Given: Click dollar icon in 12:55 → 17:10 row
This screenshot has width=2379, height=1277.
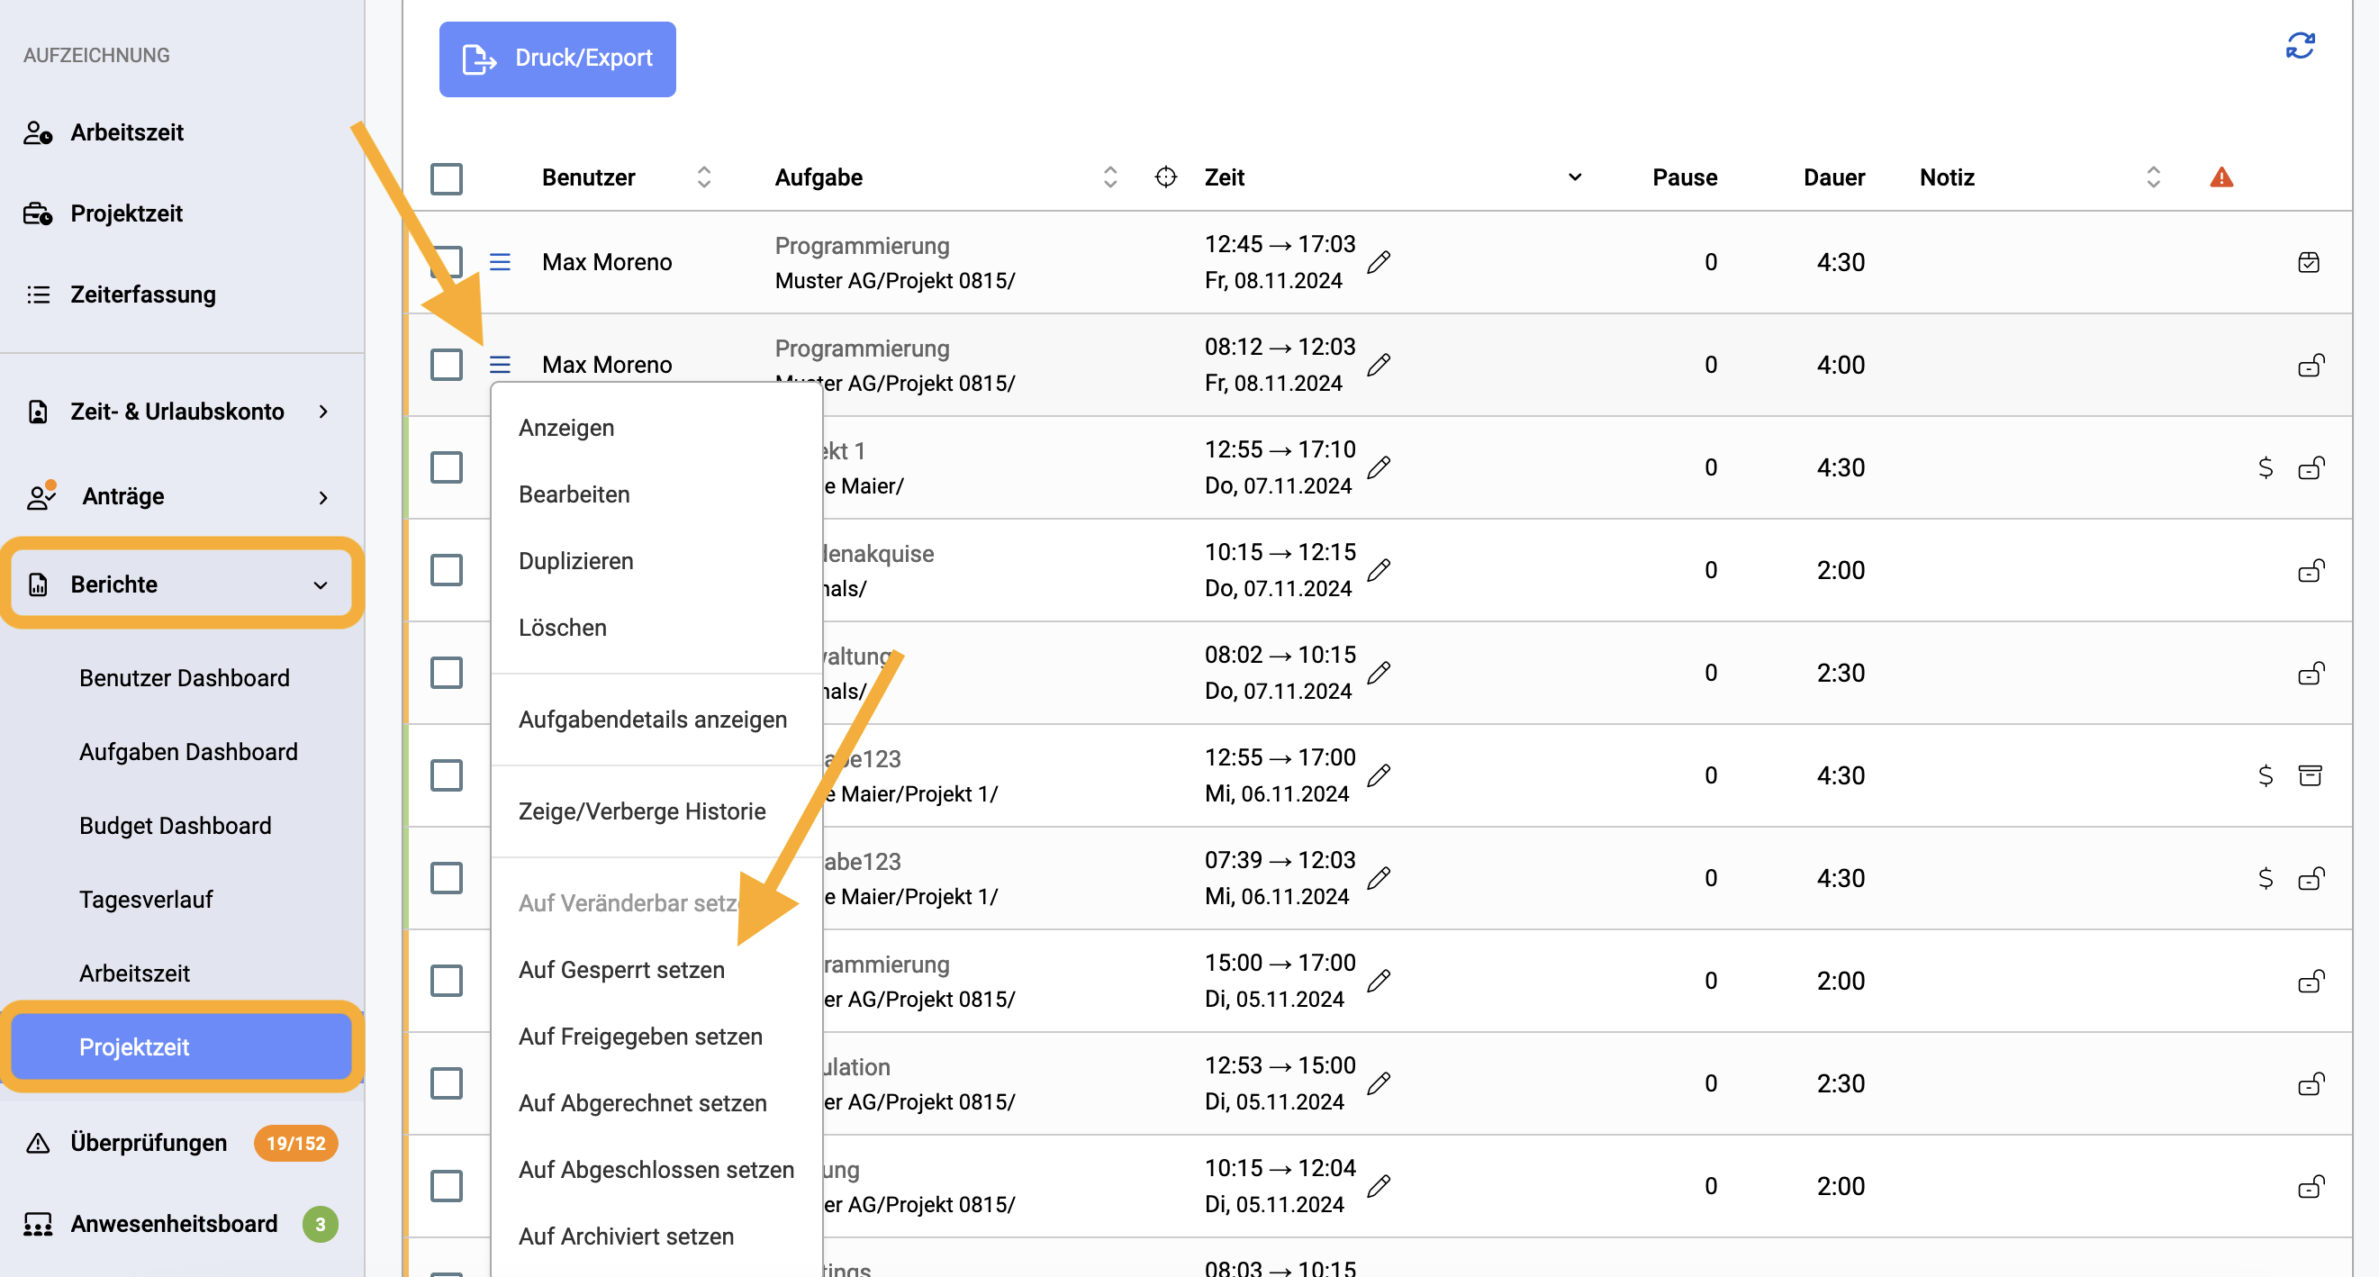Looking at the screenshot, I should pos(2266,467).
